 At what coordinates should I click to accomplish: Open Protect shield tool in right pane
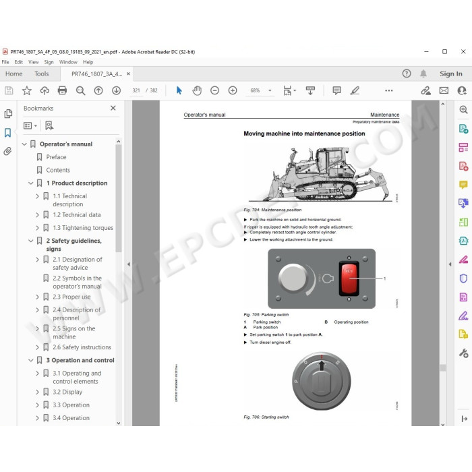[463, 278]
